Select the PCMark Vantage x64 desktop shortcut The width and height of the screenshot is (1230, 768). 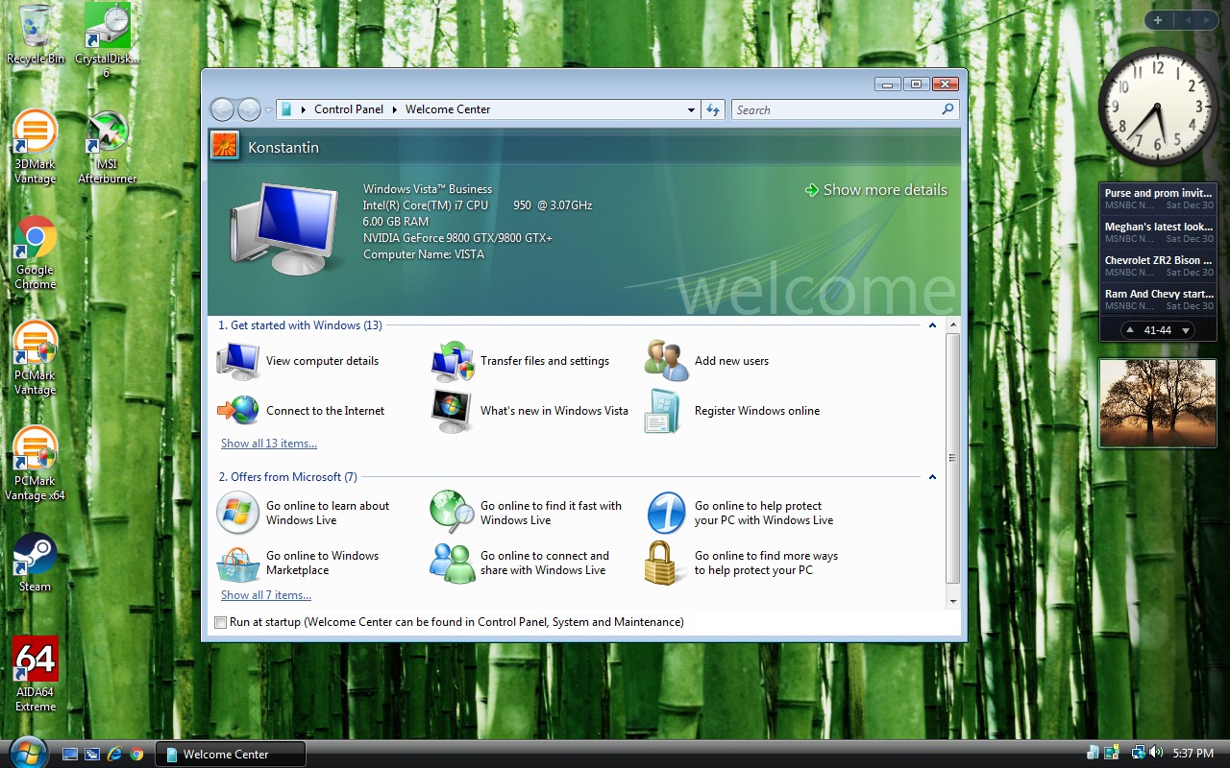click(36, 464)
